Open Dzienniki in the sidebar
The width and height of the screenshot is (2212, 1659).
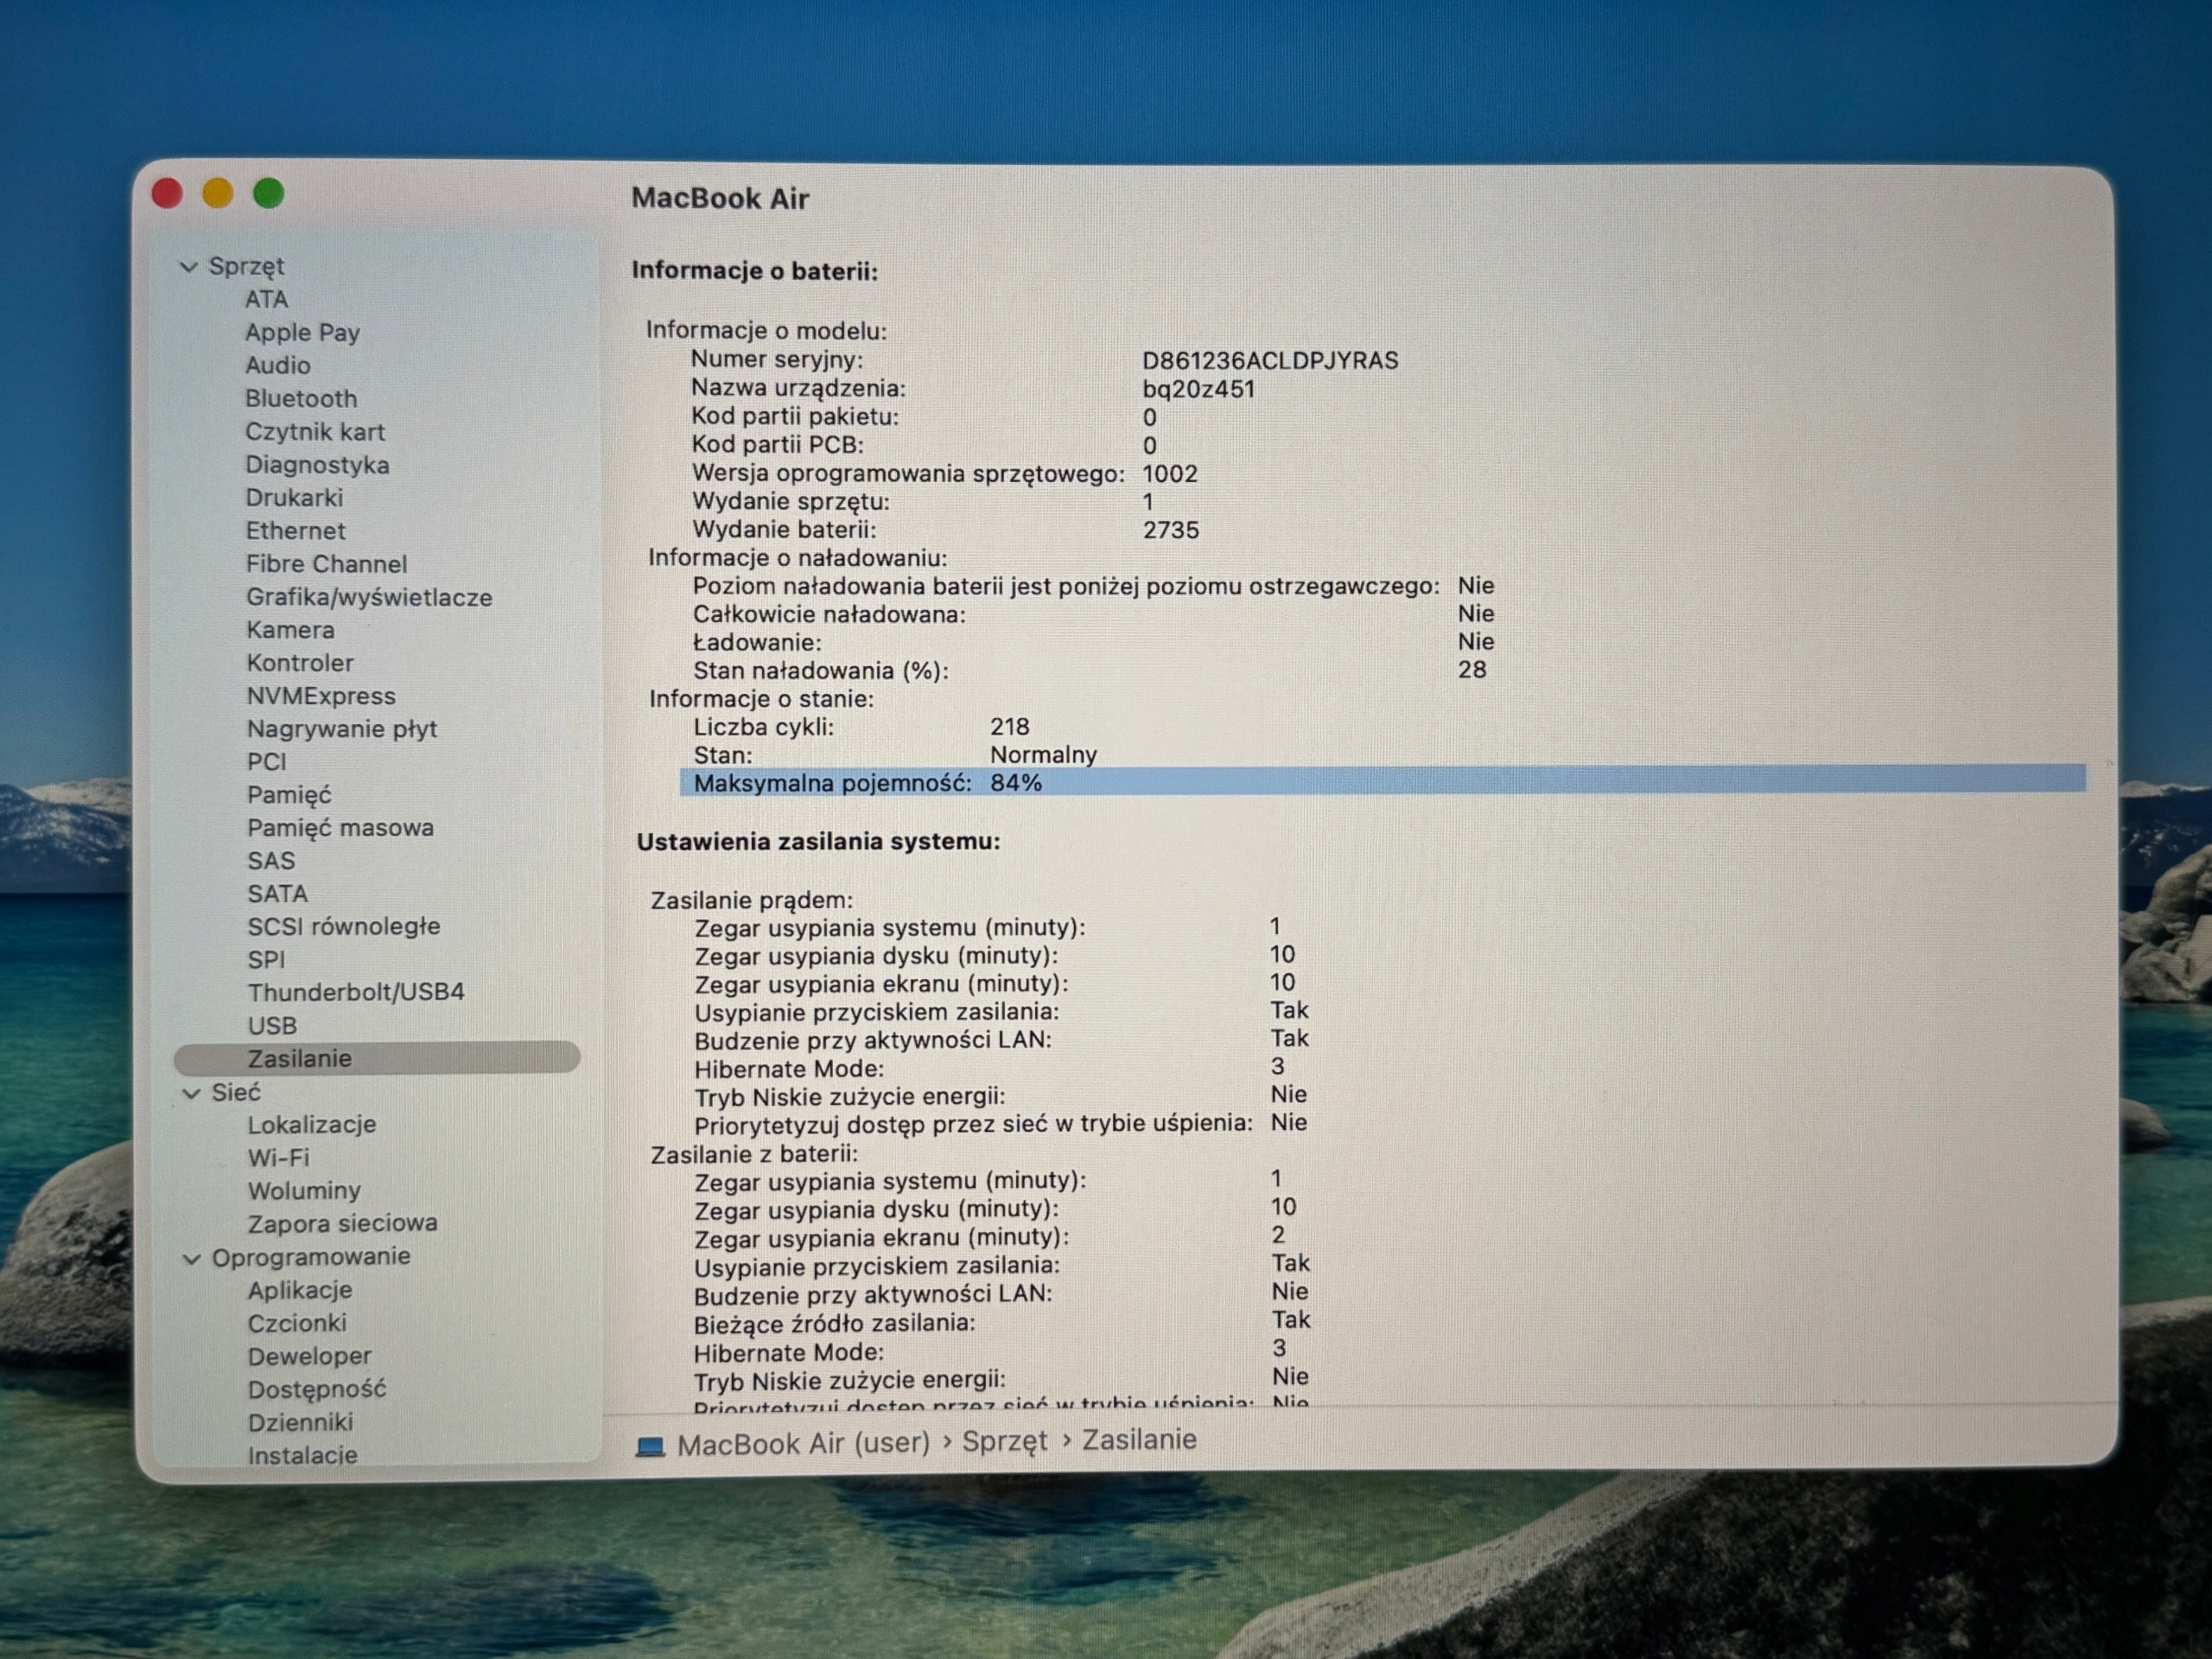tap(300, 1422)
